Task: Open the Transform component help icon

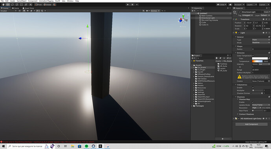Action: click(264, 19)
